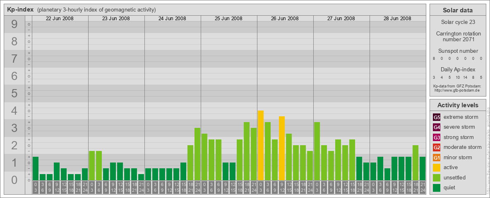Click the Activity levels panel heading

(457, 105)
